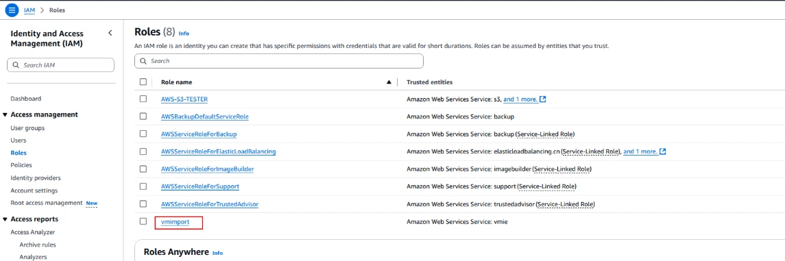Screen dimensions: 785x261
Task: Open external link icon on ElasticLoadBalancing row
Action: [663, 151]
